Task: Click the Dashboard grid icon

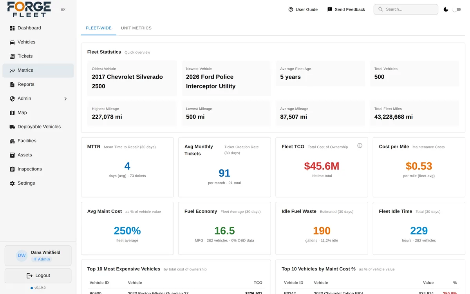Action: coord(12,28)
